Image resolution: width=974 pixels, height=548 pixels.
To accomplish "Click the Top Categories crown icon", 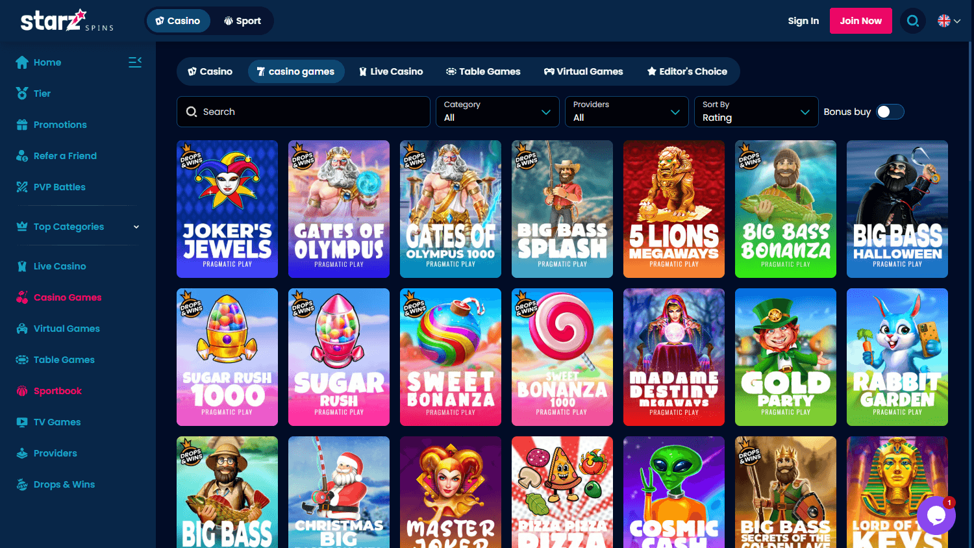I will (22, 227).
